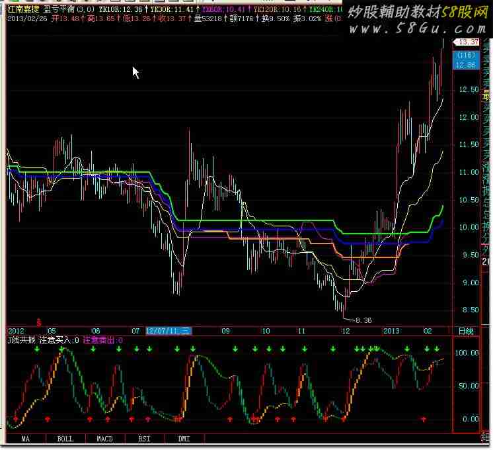The width and height of the screenshot is (493, 450).
Task: Click the highlighted date 12/07/11 on axis
Action: (x=169, y=331)
